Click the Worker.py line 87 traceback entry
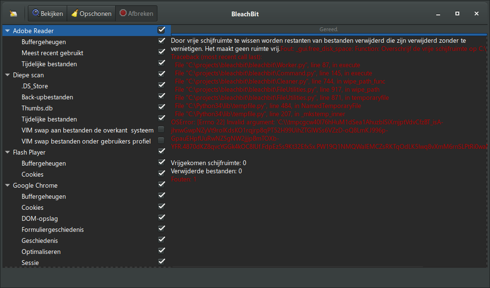 (x=267, y=65)
